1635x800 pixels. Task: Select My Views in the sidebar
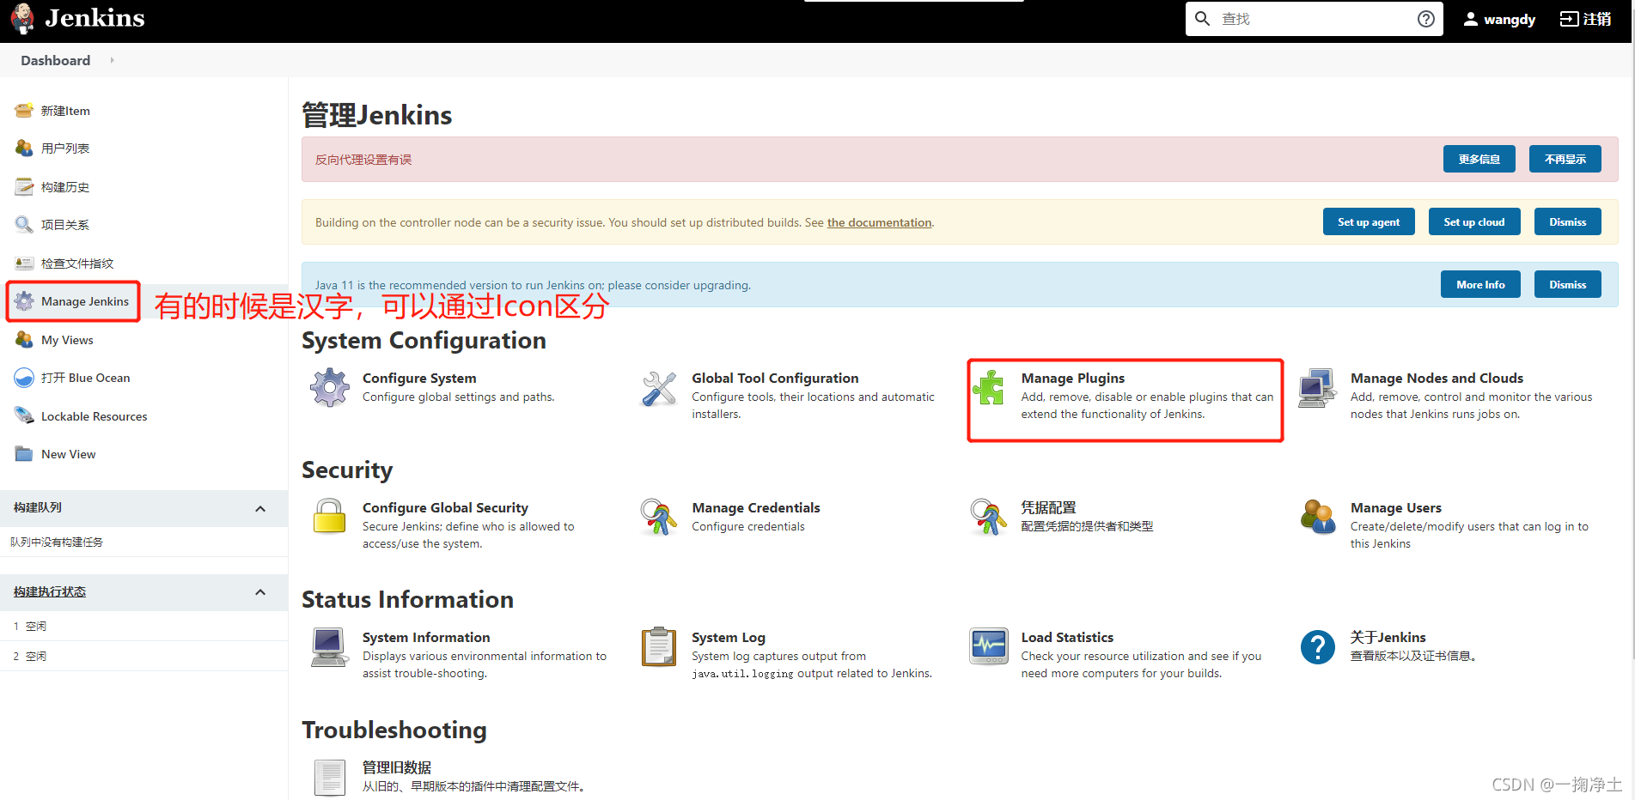(x=67, y=340)
